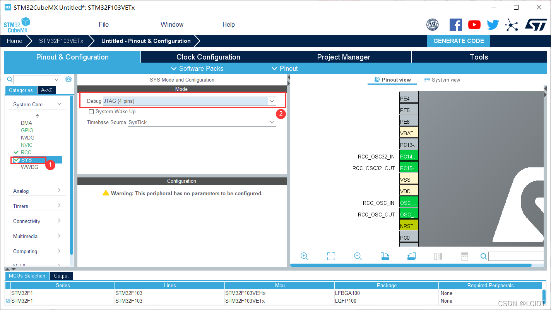Click the GENERATE CODE button
This screenshot has width=551, height=310.
[459, 41]
